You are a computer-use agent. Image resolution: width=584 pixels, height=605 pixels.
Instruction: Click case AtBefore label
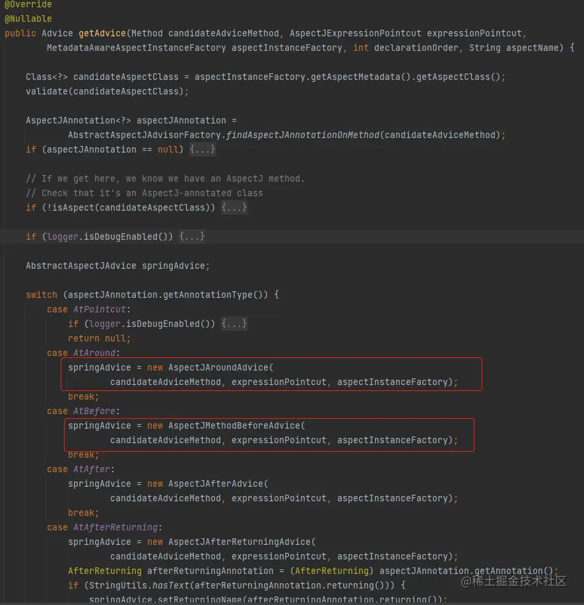(x=83, y=411)
